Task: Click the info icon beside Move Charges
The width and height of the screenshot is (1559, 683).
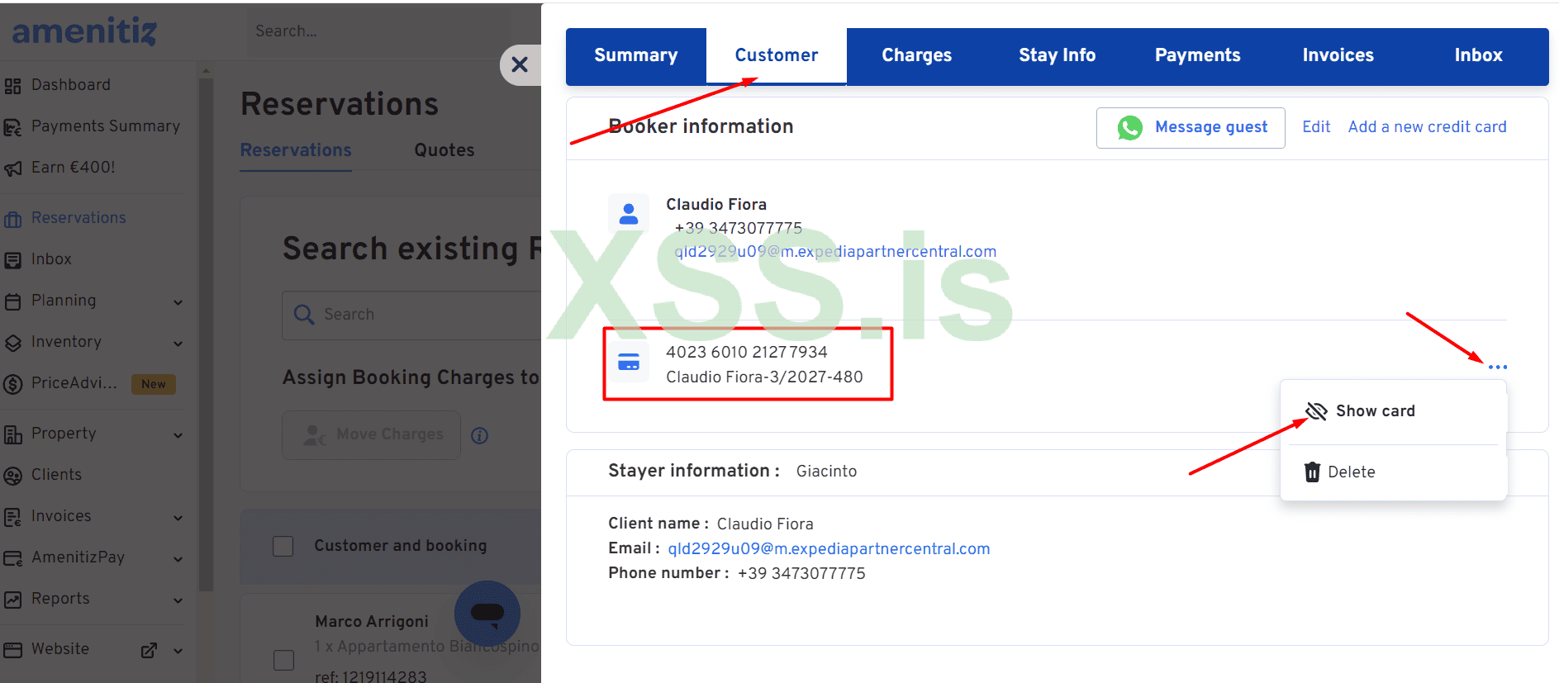Action: (480, 435)
